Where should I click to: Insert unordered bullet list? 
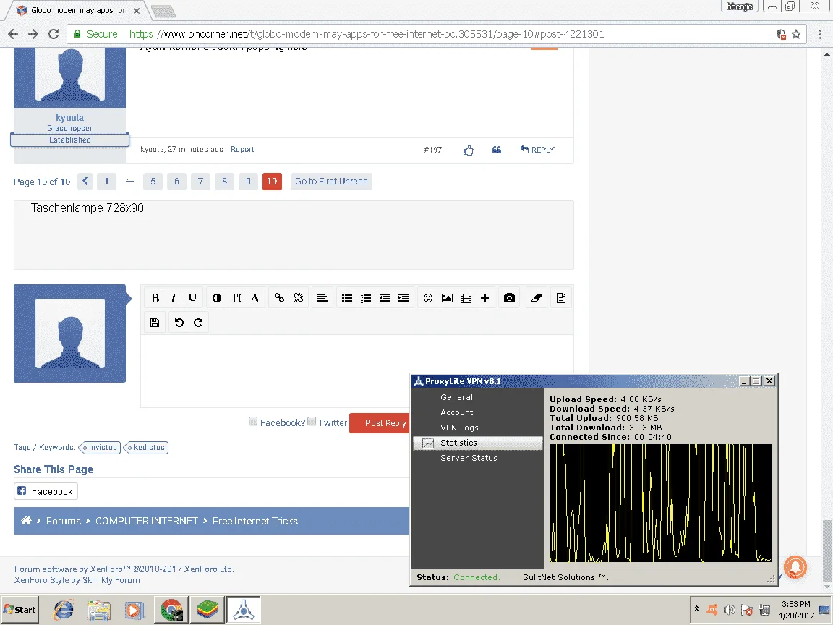(347, 298)
